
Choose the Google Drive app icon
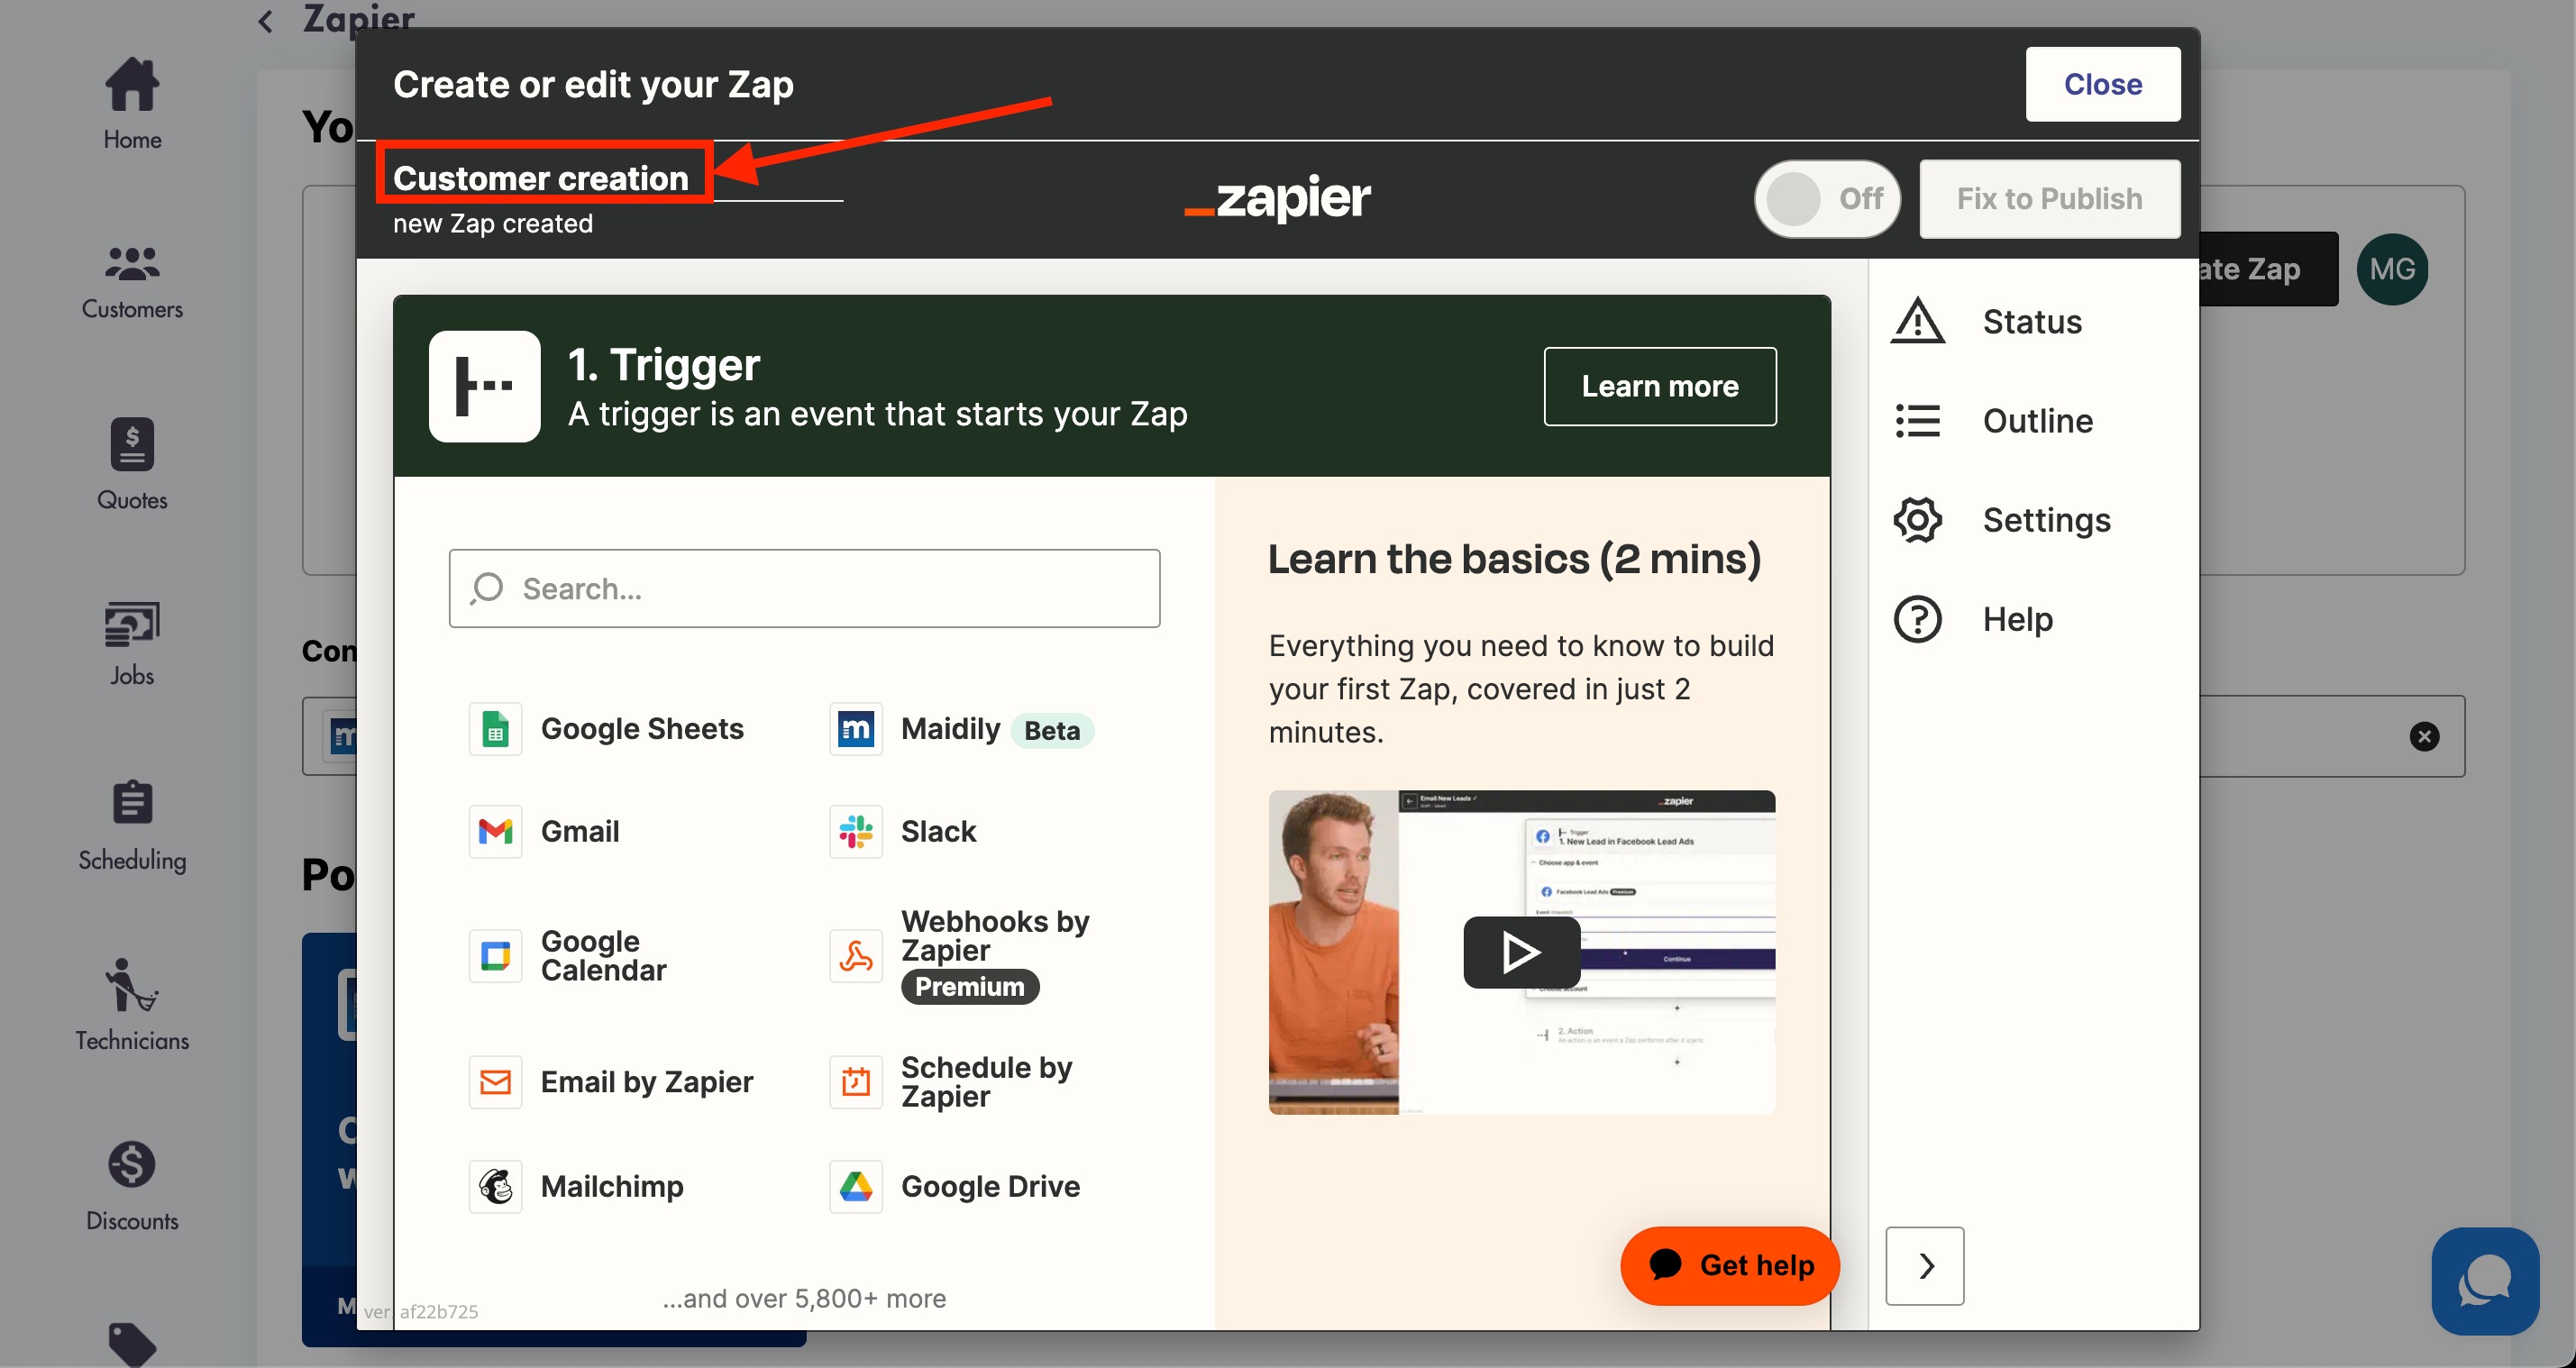click(855, 1186)
